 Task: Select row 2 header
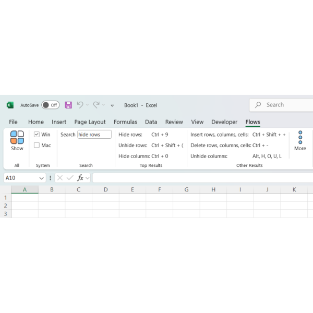pos(5,206)
